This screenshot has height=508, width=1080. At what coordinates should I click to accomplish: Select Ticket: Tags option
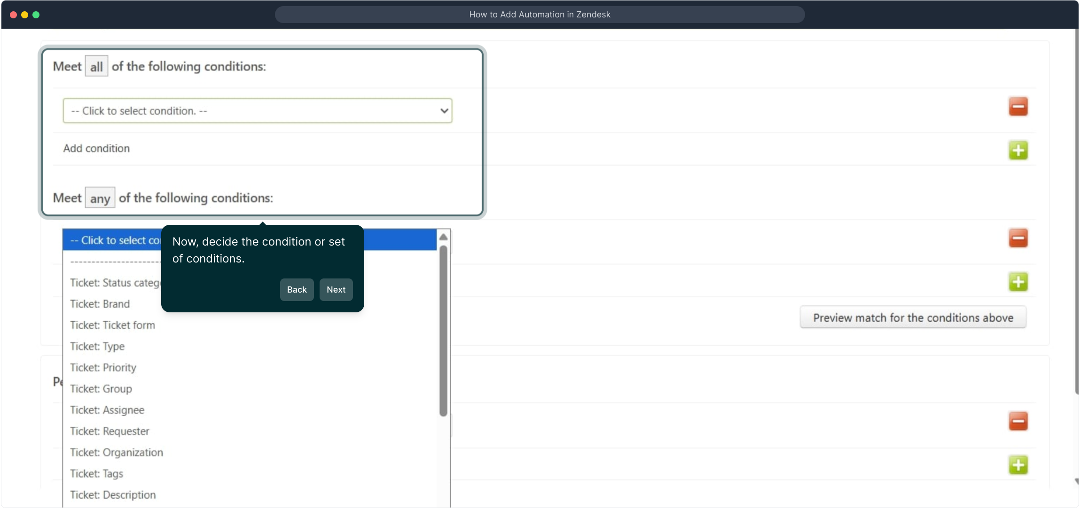pyautogui.click(x=97, y=473)
